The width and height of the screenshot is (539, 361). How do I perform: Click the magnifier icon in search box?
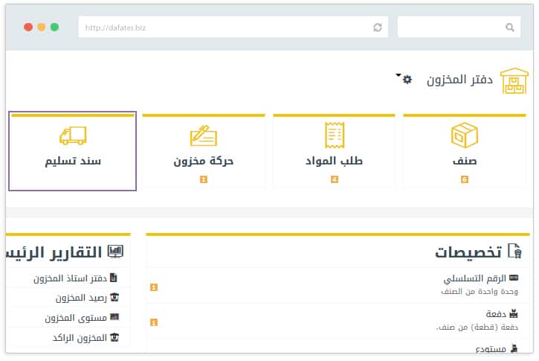coord(510,28)
